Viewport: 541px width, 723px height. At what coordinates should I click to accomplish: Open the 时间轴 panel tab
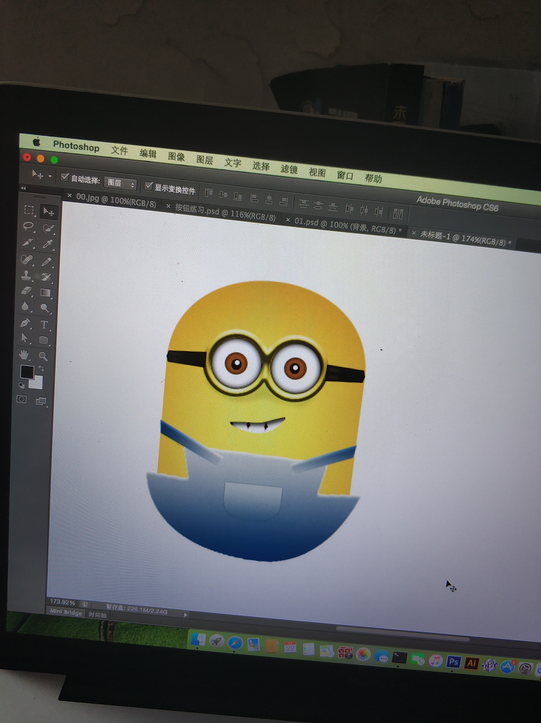point(98,615)
